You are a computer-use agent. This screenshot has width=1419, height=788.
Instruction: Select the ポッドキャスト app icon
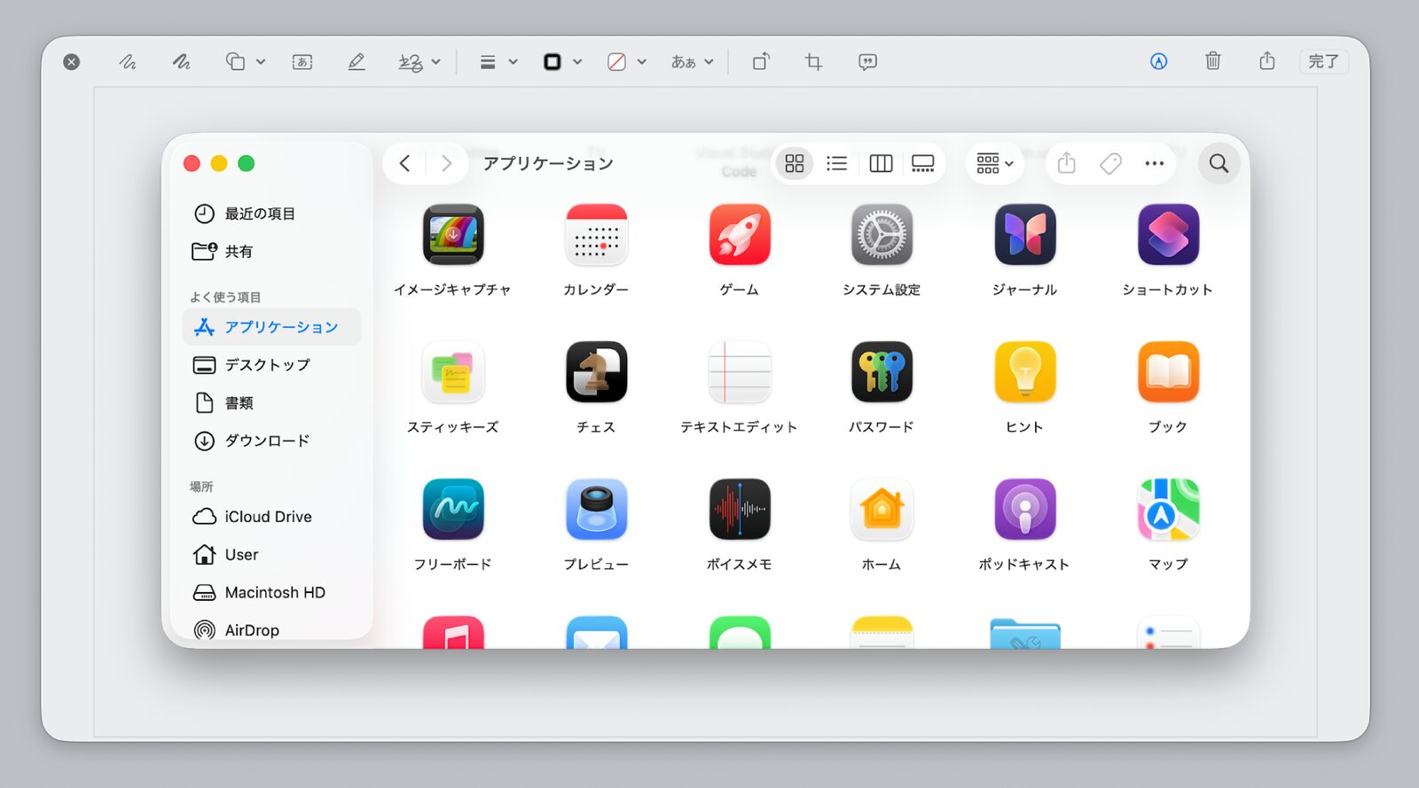click(1025, 510)
